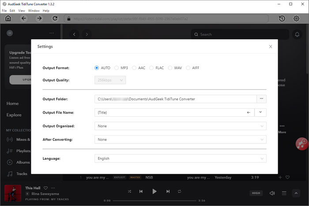Select AIFF output format

(x=188, y=68)
